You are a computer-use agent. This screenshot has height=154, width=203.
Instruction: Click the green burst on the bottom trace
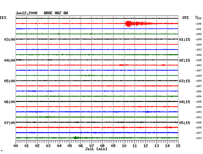pyautogui.click(x=77, y=137)
